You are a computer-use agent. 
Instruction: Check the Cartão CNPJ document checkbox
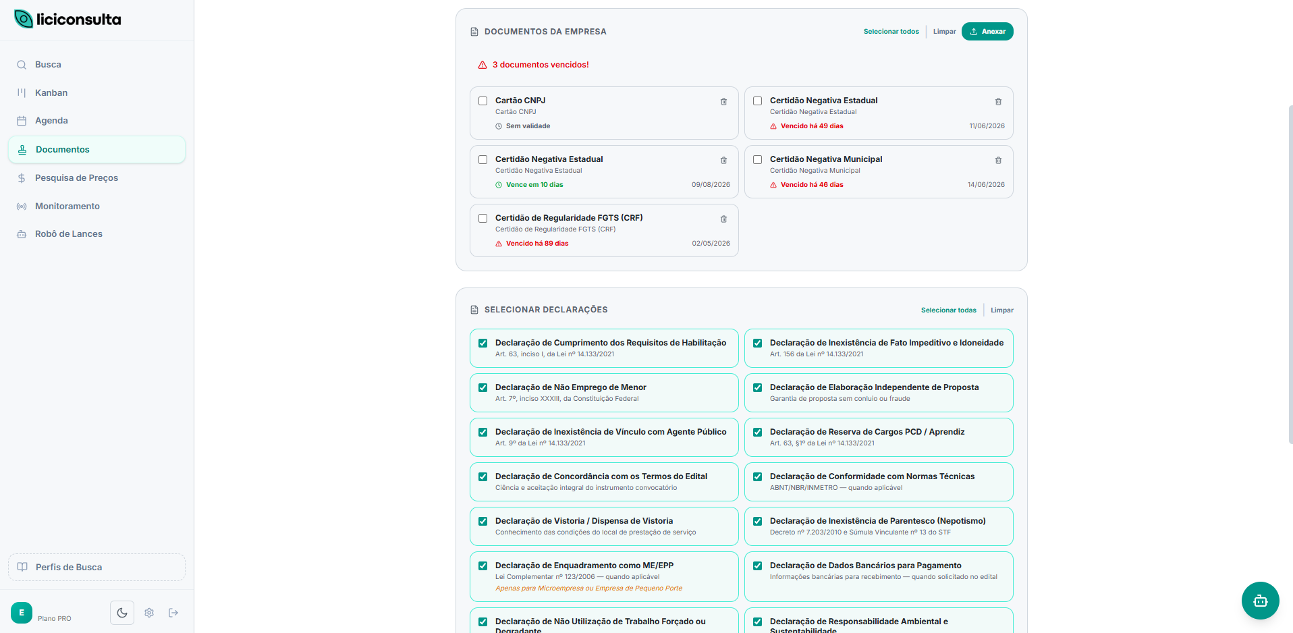click(483, 101)
